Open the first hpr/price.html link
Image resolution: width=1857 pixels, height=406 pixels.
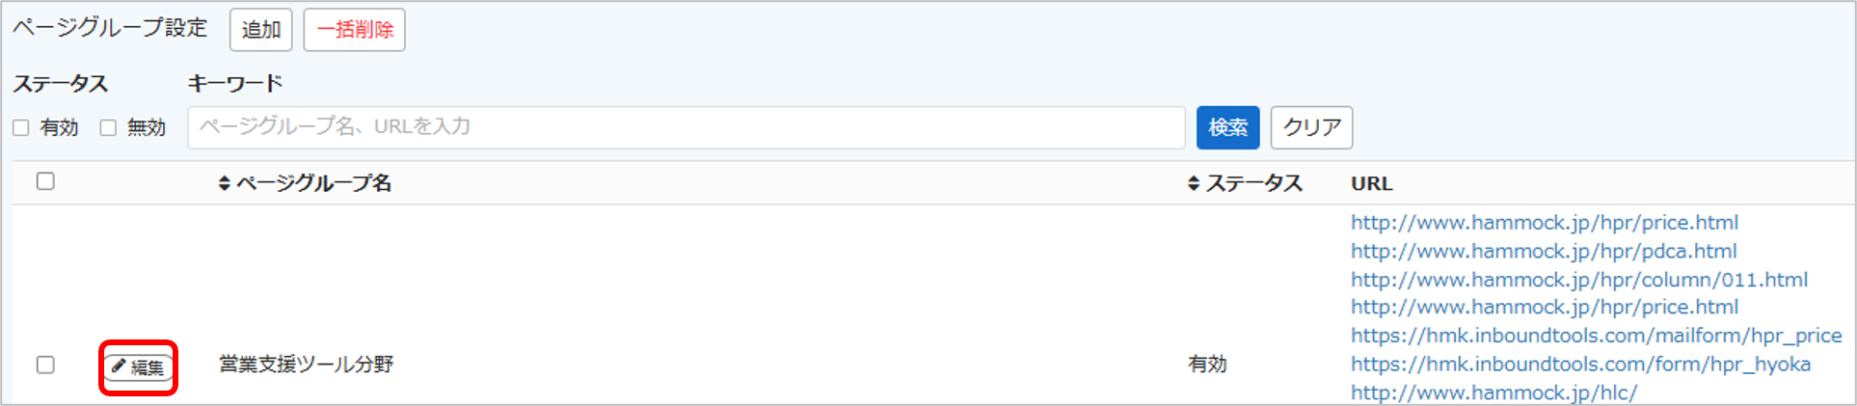pos(1545,223)
